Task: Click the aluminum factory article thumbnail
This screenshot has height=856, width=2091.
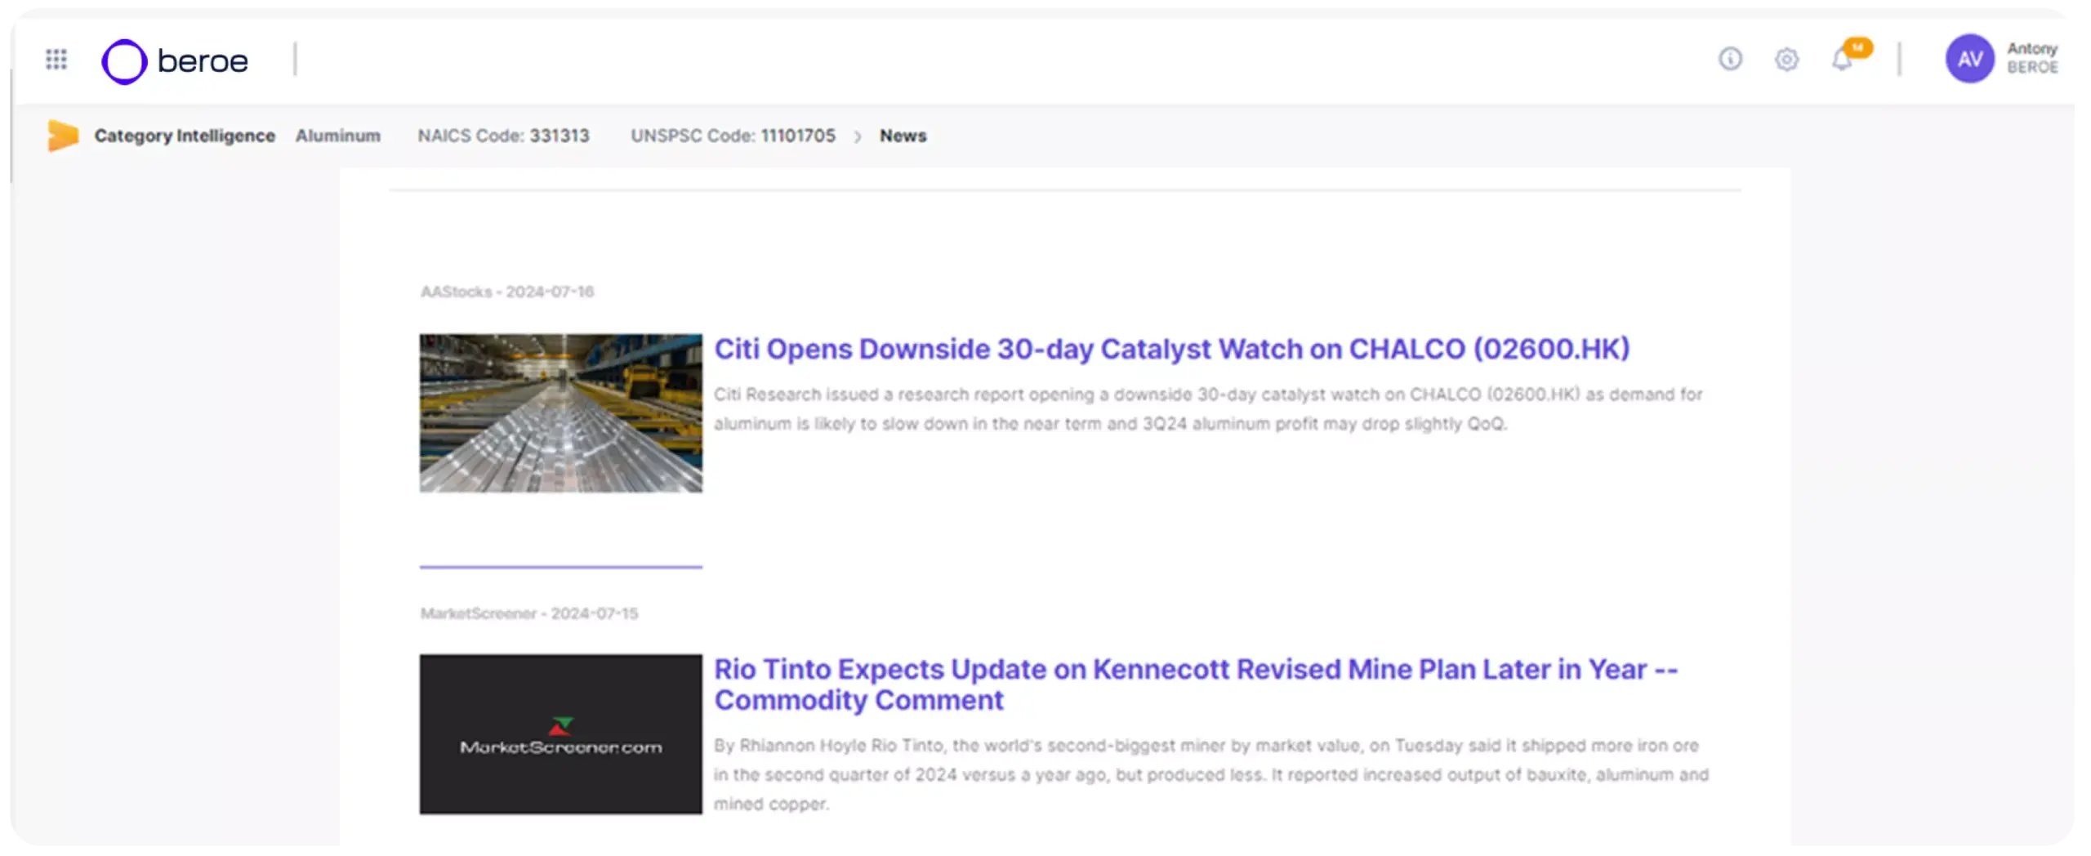Action: click(560, 412)
